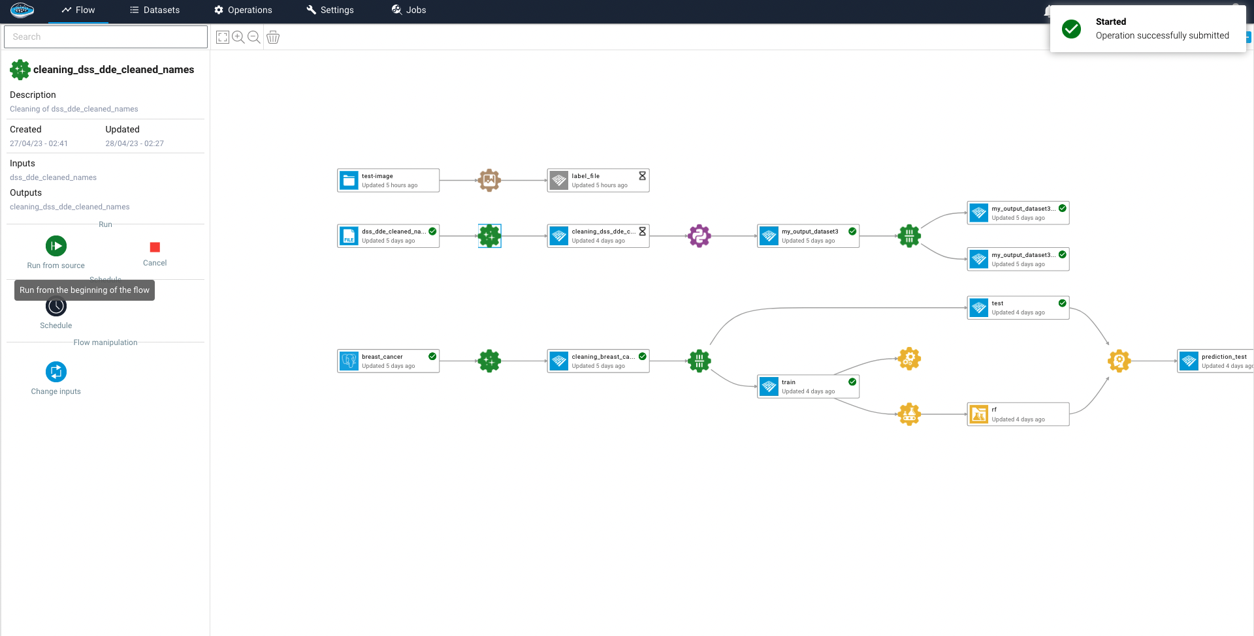Click the trash icon in the flow toolbar
Viewport: 1254px width, 636px height.
pos(273,37)
